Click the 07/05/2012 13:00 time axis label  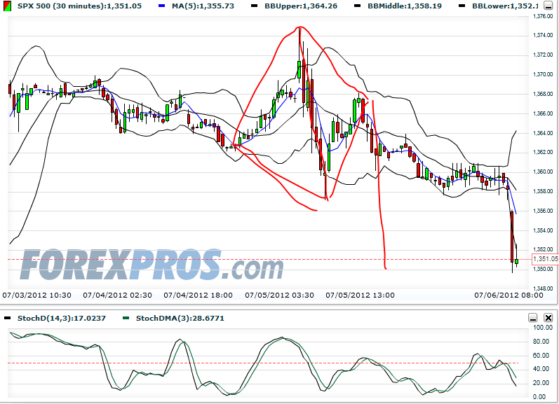tap(360, 295)
